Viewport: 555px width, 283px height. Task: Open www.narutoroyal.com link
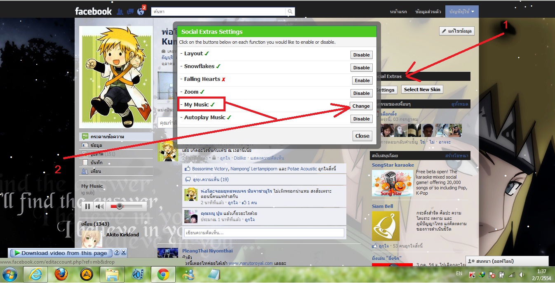click(250, 263)
